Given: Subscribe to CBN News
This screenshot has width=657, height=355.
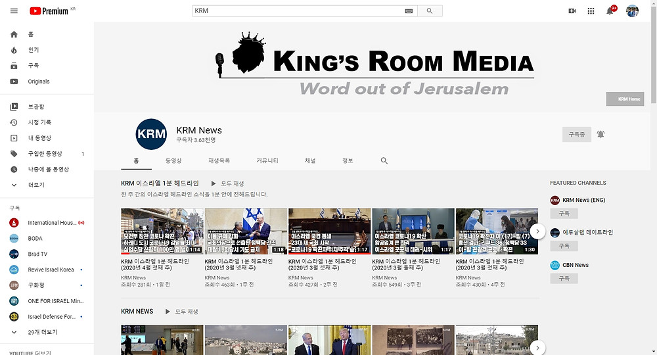Looking at the screenshot, I should pos(564,278).
